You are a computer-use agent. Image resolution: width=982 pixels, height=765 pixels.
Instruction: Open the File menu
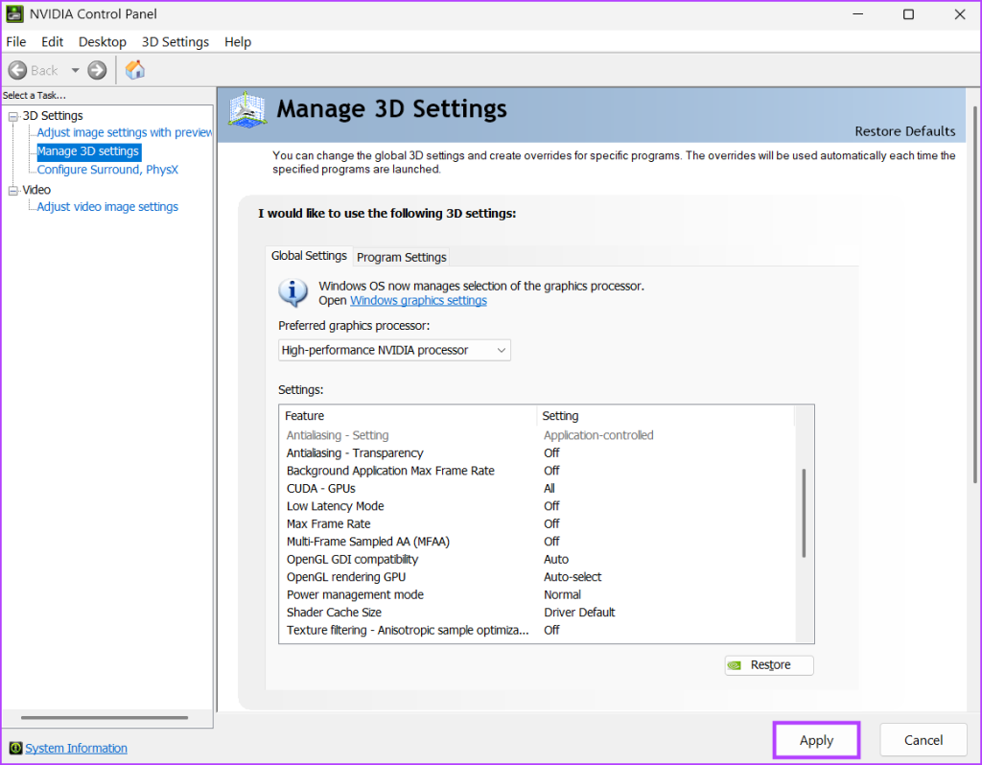(x=16, y=42)
